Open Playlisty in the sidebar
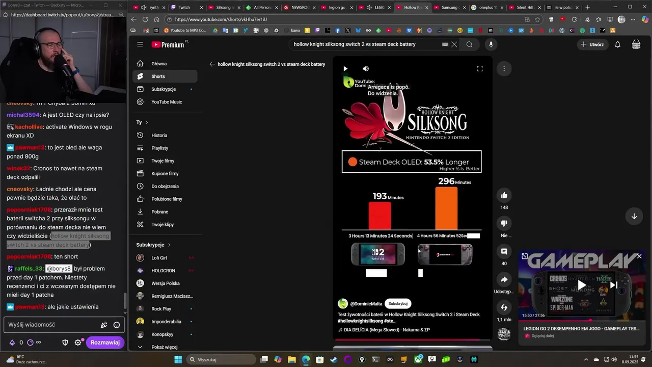This screenshot has height=367, width=652. (x=165, y=148)
